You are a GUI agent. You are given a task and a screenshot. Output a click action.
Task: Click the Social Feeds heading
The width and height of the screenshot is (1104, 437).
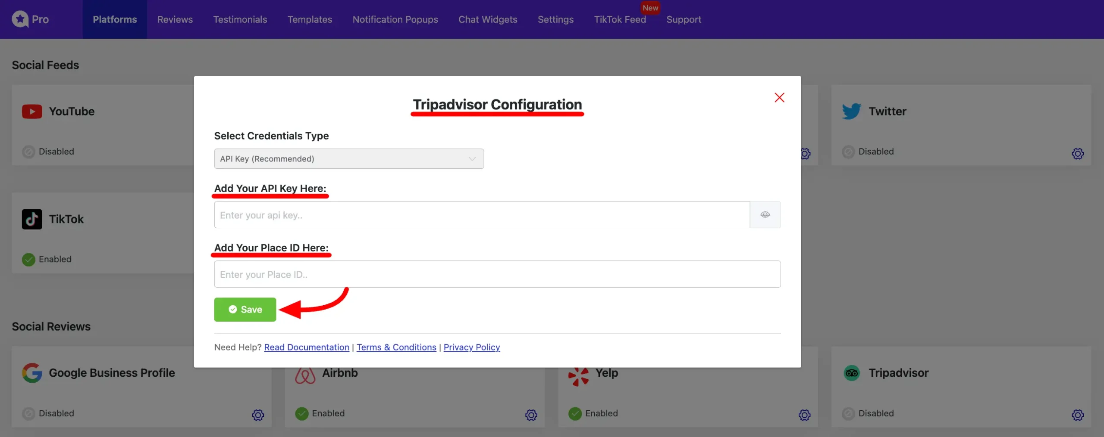[x=45, y=65]
